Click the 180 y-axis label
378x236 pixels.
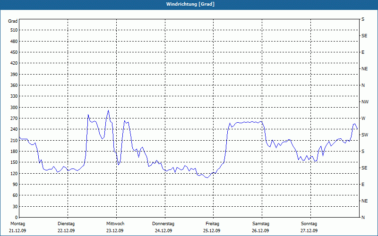tap(14, 152)
